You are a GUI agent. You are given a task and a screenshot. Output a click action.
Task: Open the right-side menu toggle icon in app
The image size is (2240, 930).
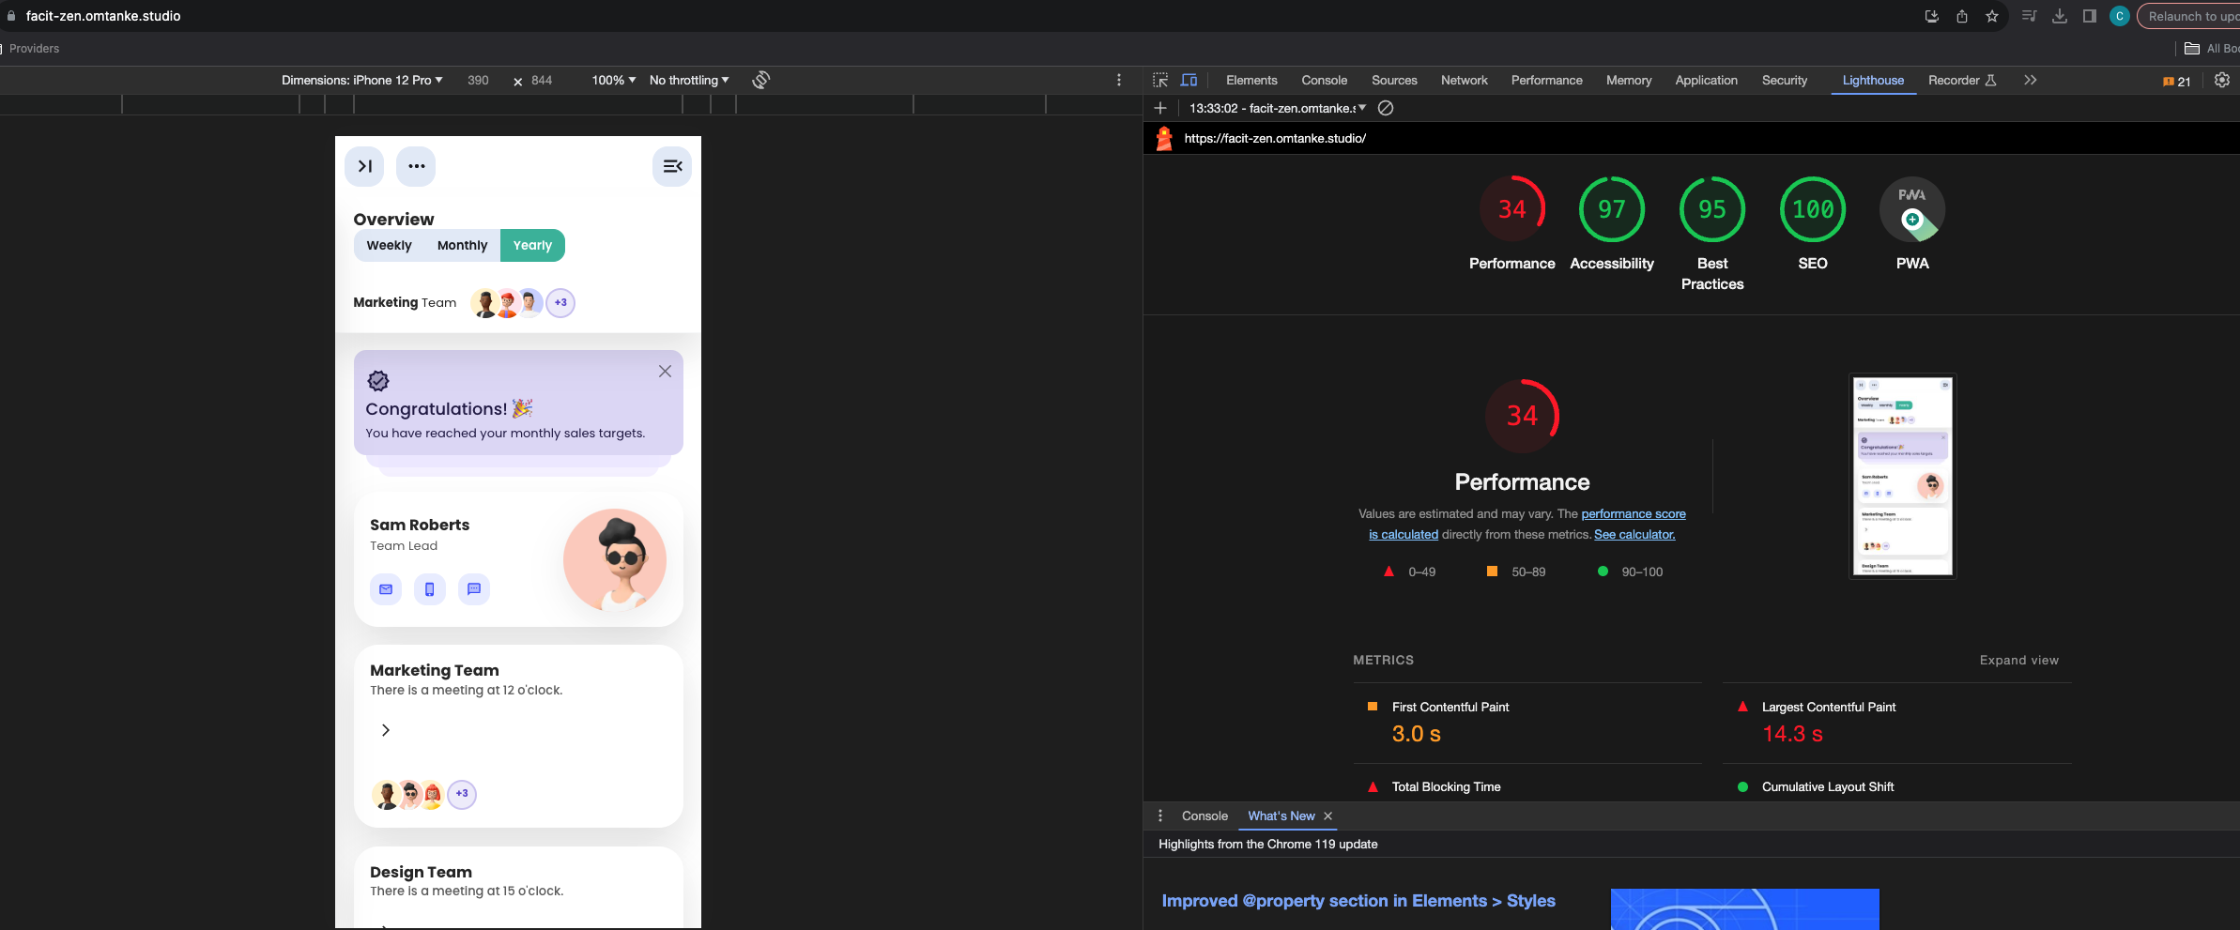[x=672, y=166]
